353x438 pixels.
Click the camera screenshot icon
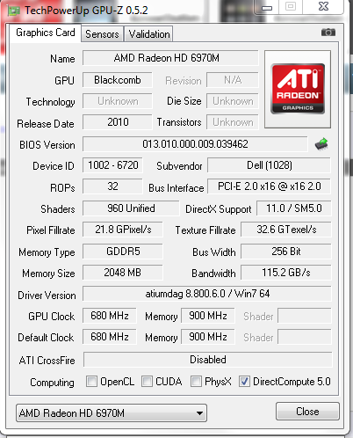click(328, 32)
